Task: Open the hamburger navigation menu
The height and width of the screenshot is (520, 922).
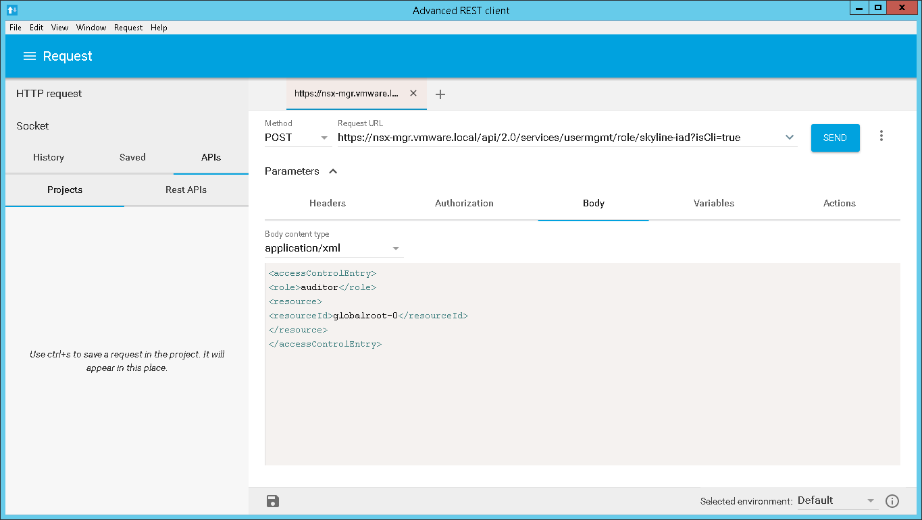Action: [x=30, y=56]
